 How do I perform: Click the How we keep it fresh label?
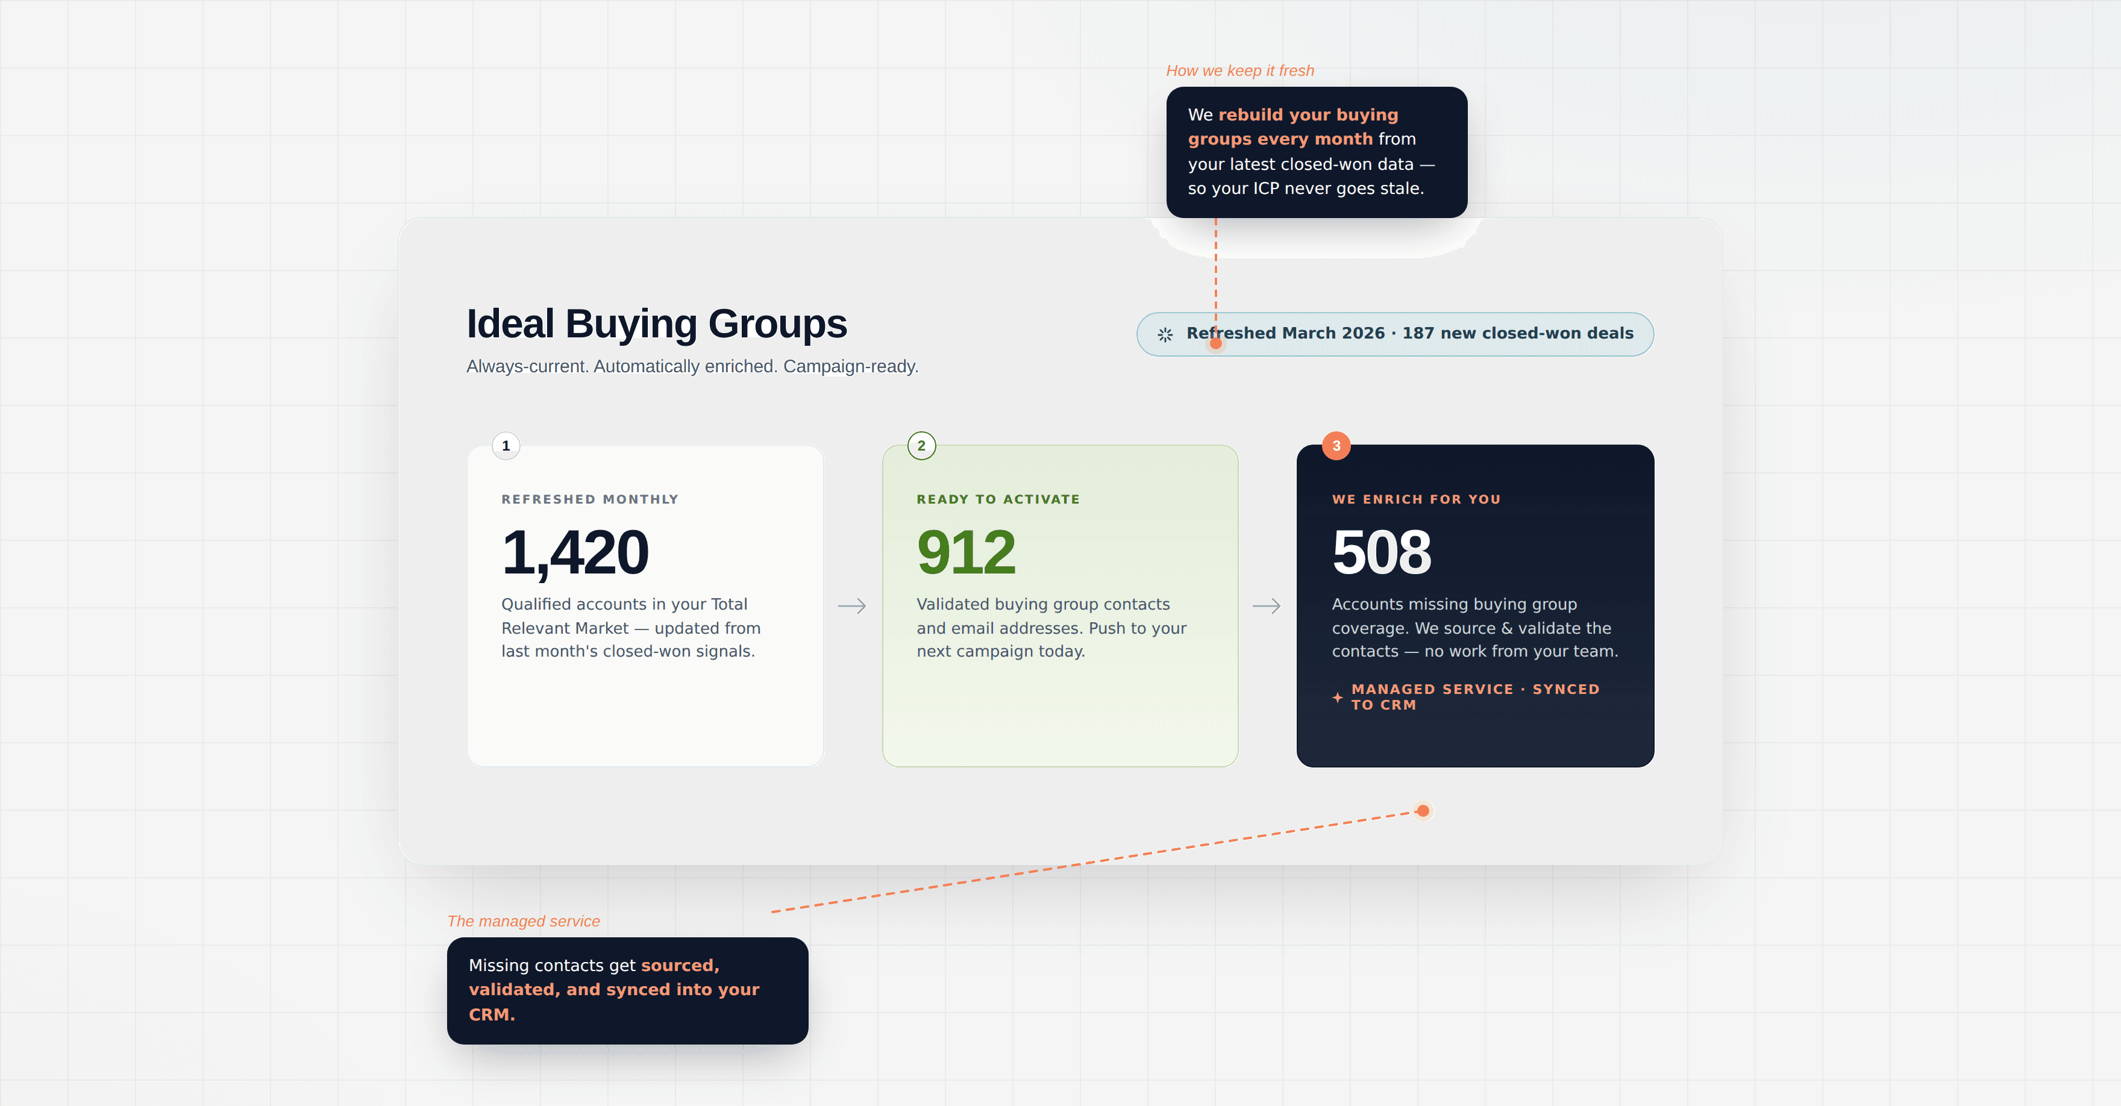1241,70
